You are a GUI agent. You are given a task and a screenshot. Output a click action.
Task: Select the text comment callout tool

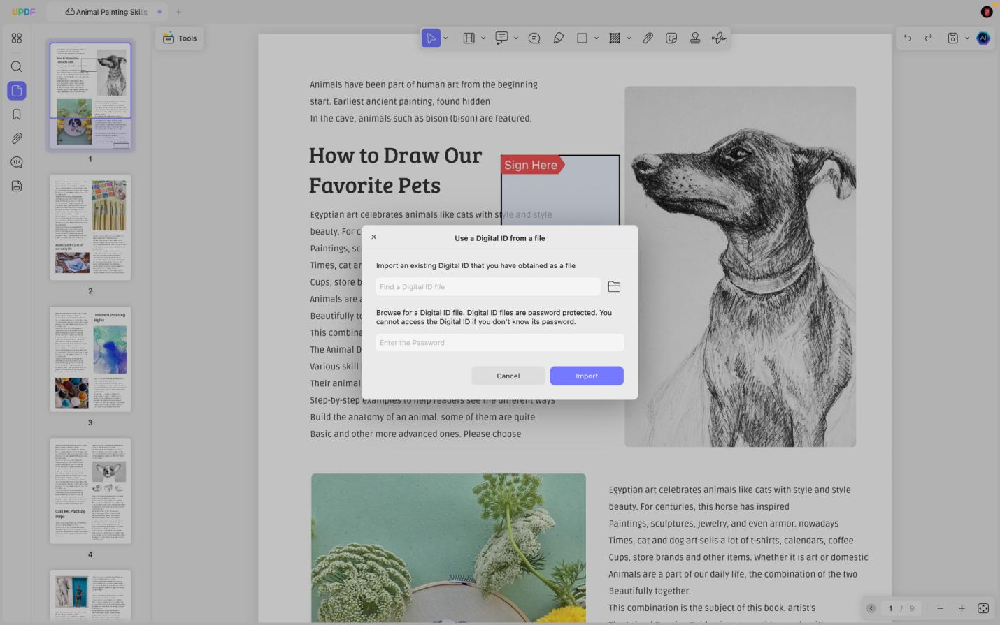501,38
